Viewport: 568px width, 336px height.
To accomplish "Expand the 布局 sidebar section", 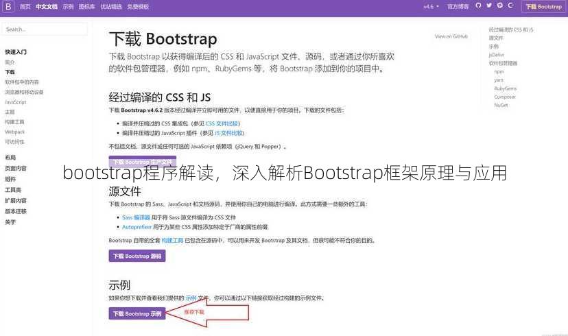I will tap(10, 158).
